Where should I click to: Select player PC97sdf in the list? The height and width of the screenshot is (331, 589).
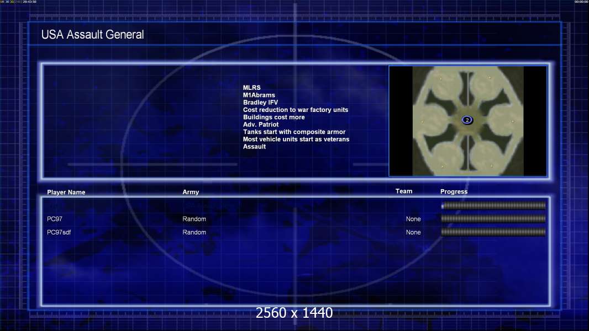(59, 232)
